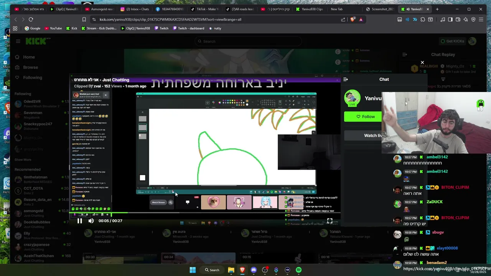Screen dimensions: 491x276
Task: Switch to the (2) Inbox • Chats tab
Action: tap(135, 9)
